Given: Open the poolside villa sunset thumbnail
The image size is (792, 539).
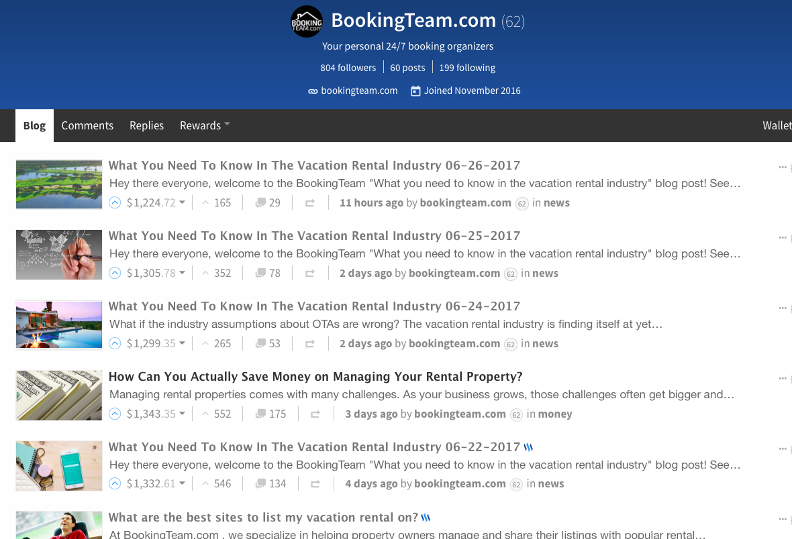Looking at the screenshot, I should click(59, 325).
